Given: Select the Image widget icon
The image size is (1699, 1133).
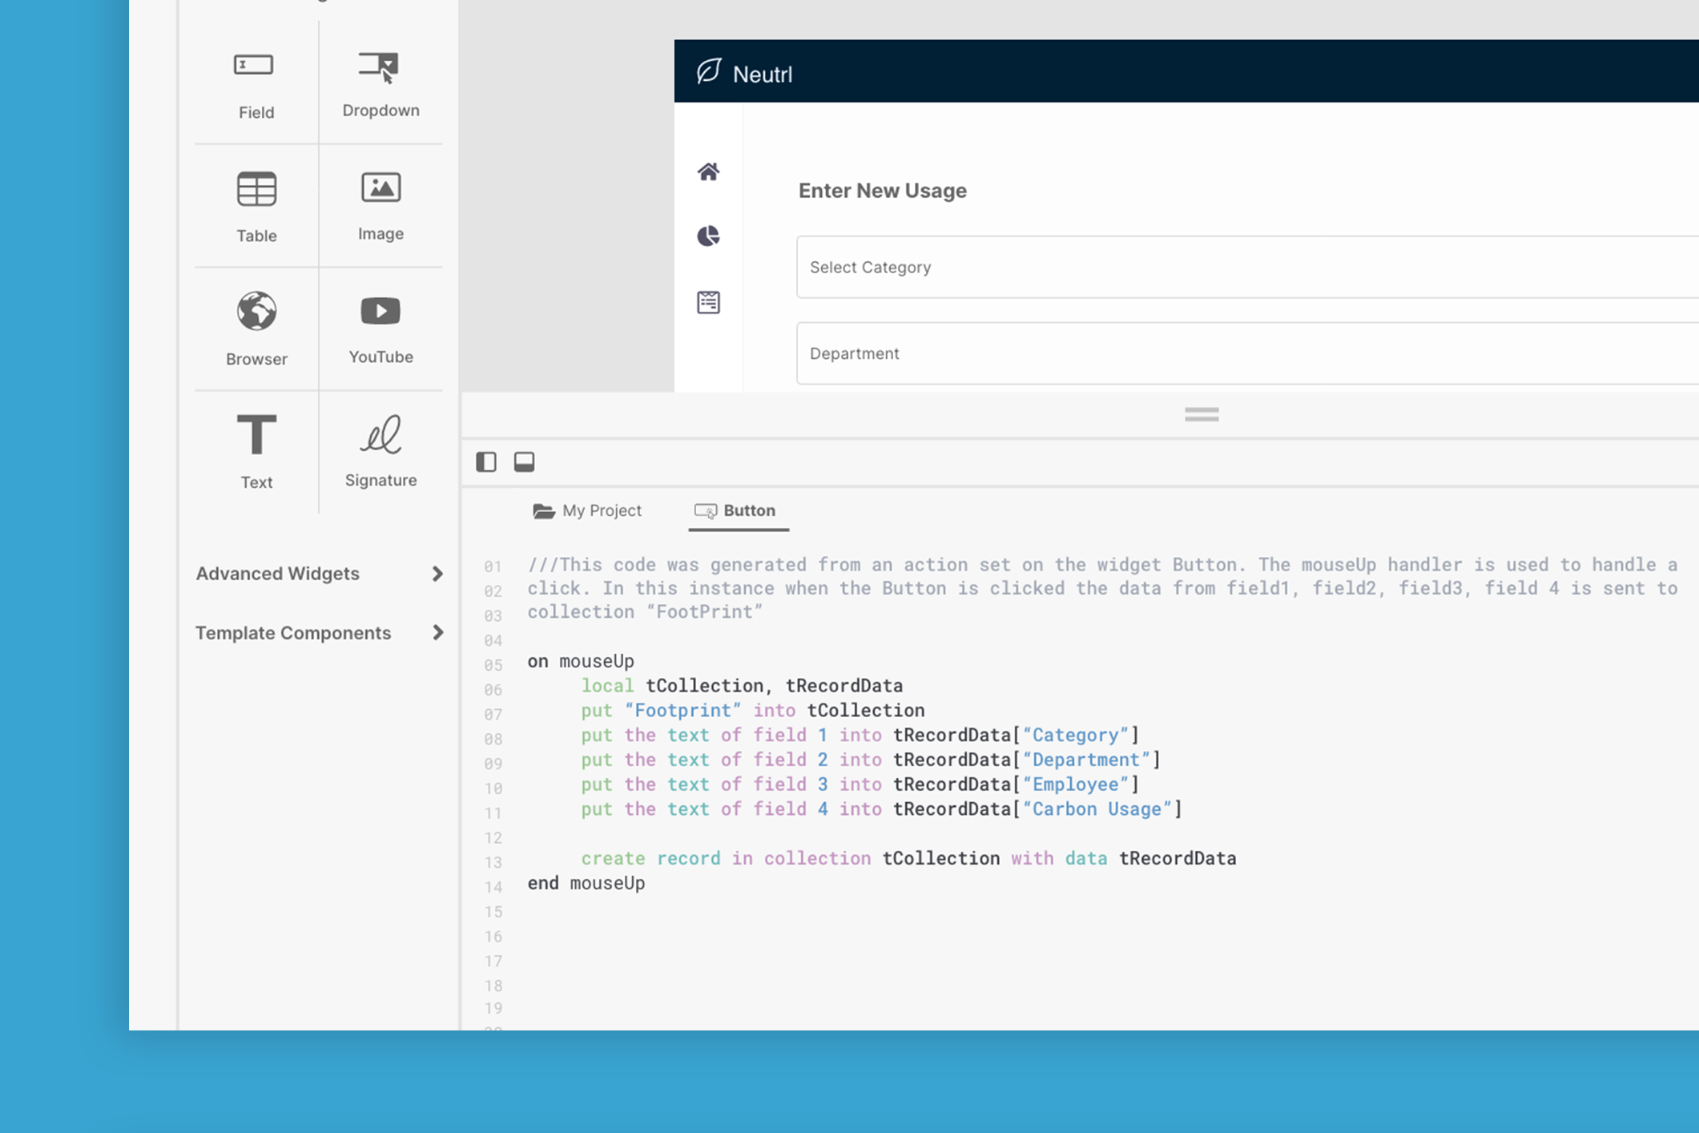Looking at the screenshot, I should (380, 188).
